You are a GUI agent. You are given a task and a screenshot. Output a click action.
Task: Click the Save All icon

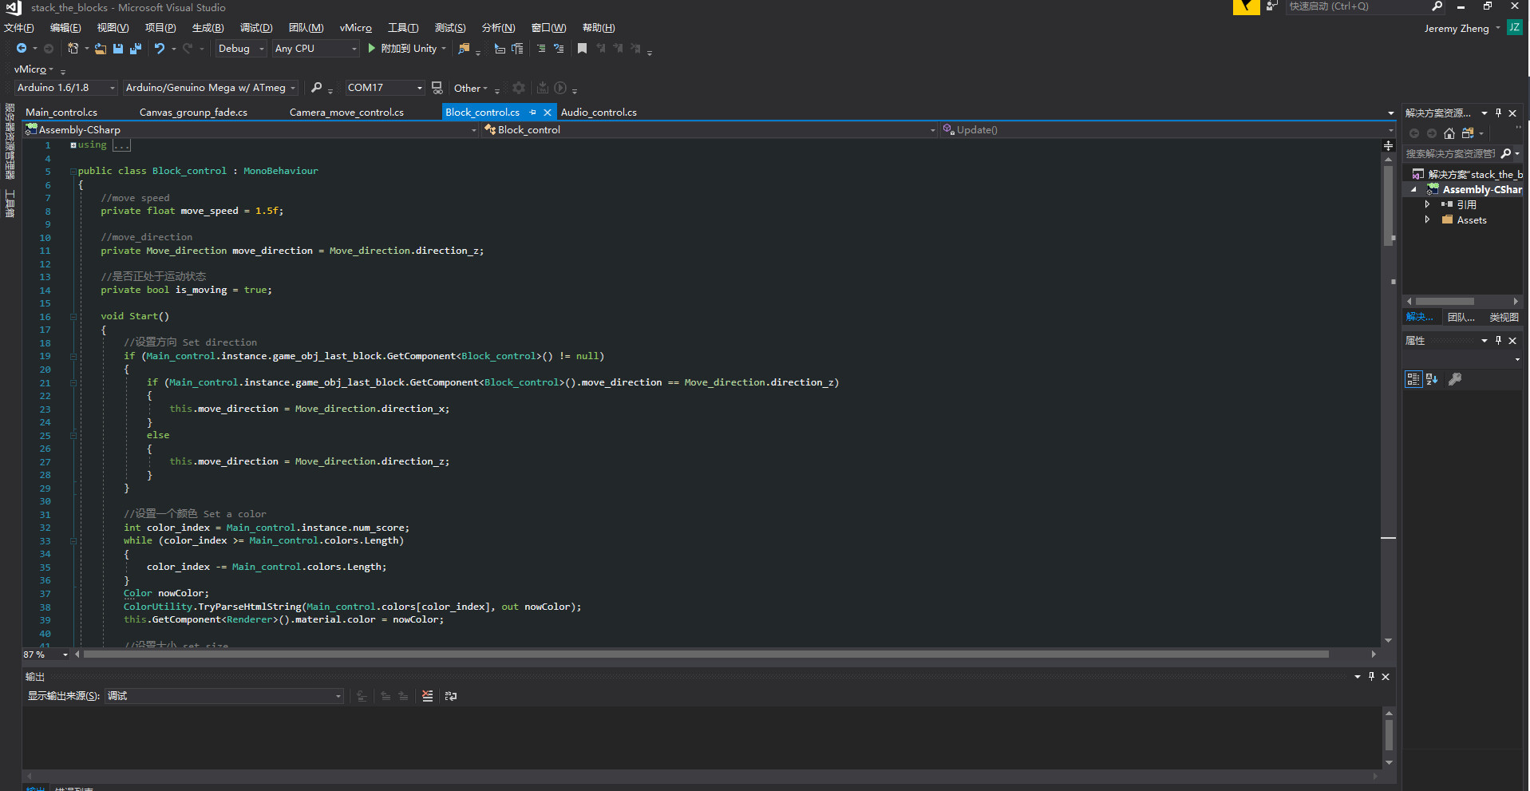coord(136,48)
